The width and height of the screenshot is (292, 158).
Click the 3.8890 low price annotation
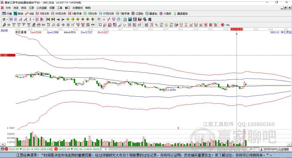coord(171,90)
